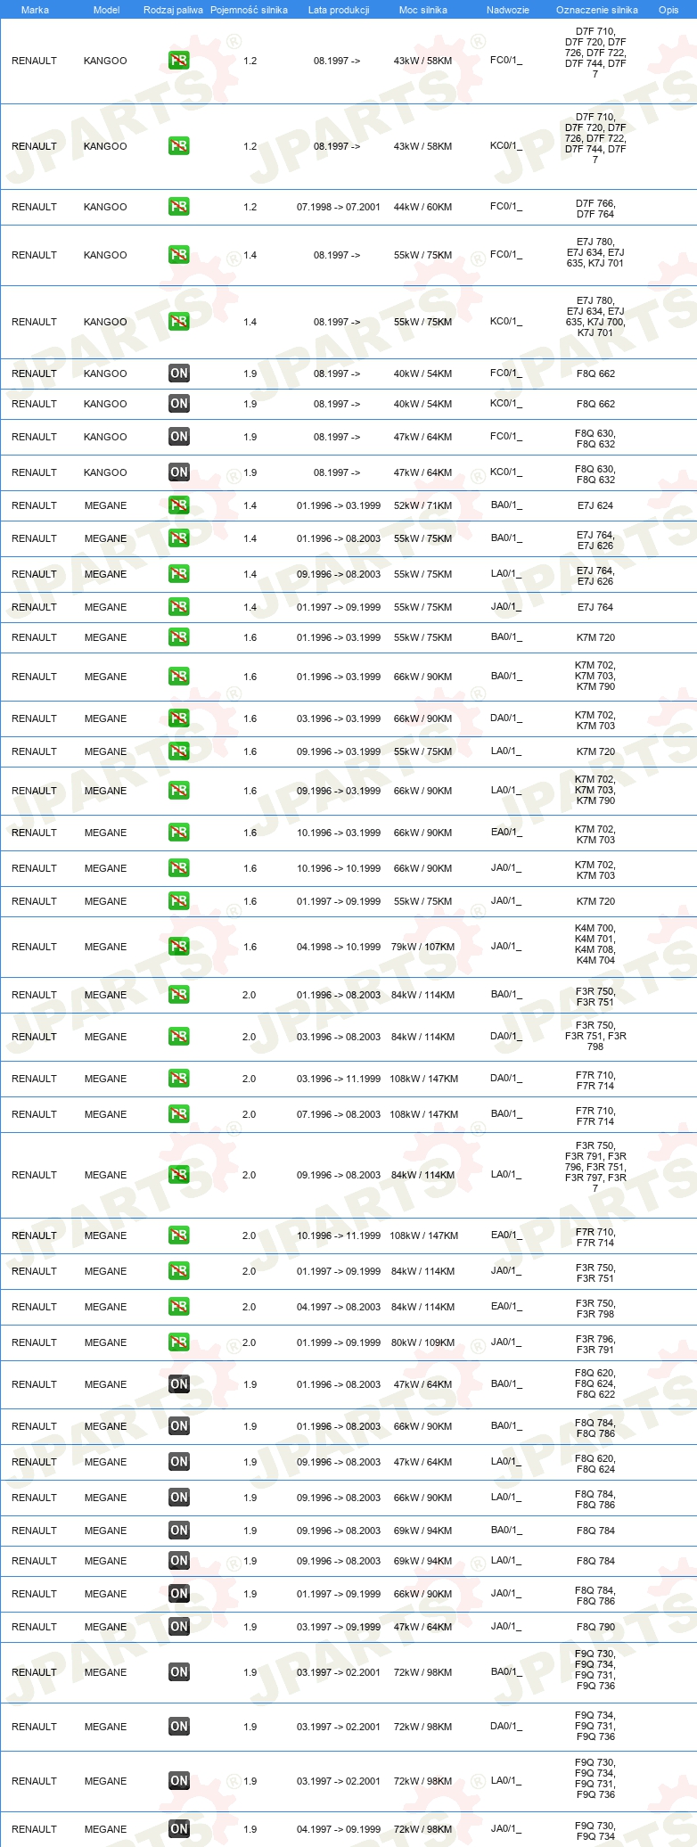
Task: Click date range 03.1997 -> 09.1999
Action: (339, 1627)
